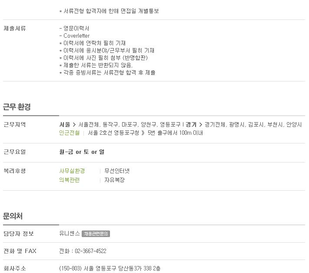Click the 무선인터넷 benefit text
This screenshot has width=309, height=273.
pyautogui.click(x=117, y=171)
